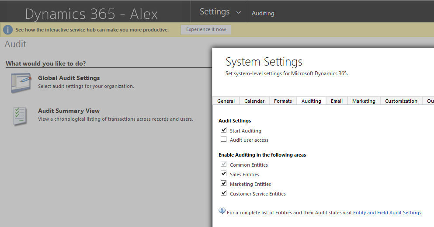The image size is (434, 227).
Task: Open Entity and Field Audit Settings link
Action: click(387, 213)
